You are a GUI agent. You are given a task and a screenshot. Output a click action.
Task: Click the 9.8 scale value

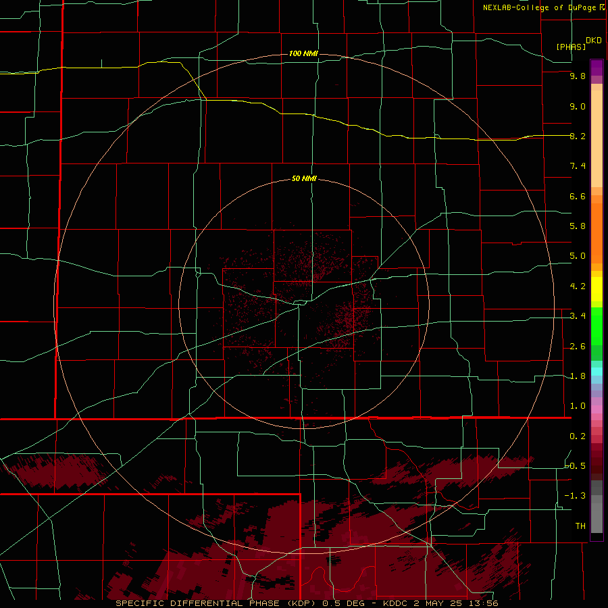578,76
